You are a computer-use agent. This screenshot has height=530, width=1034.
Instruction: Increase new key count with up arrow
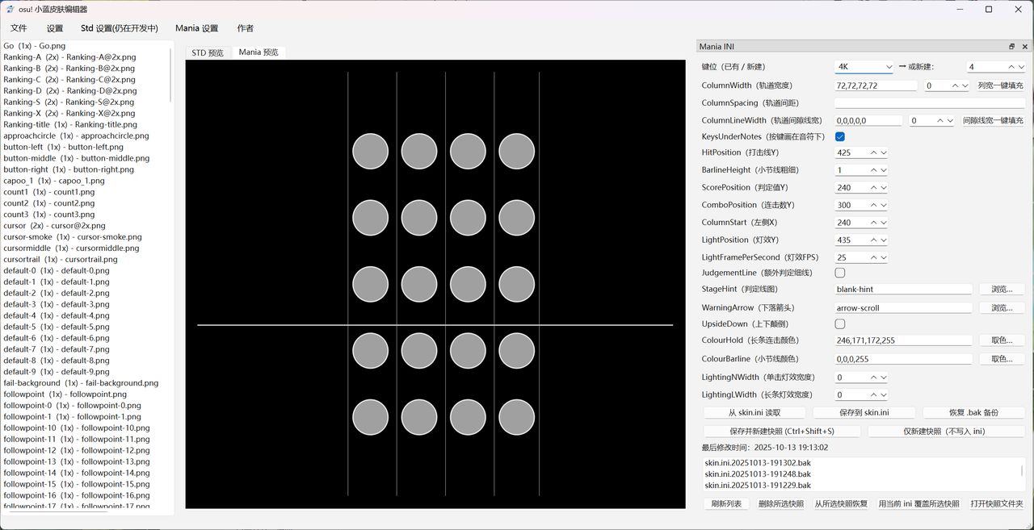click(x=1011, y=67)
